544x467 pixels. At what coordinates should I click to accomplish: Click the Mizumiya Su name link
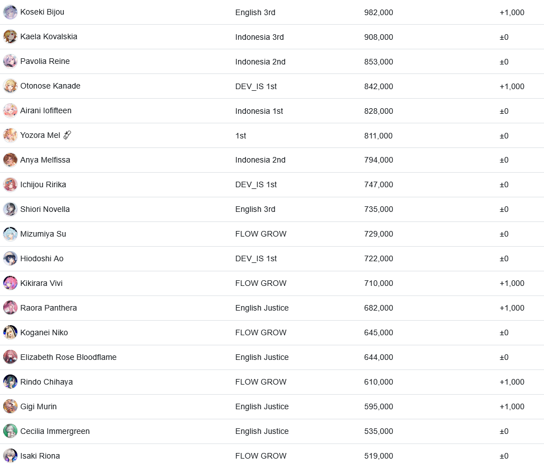pyautogui.click(x=43, y=234)
